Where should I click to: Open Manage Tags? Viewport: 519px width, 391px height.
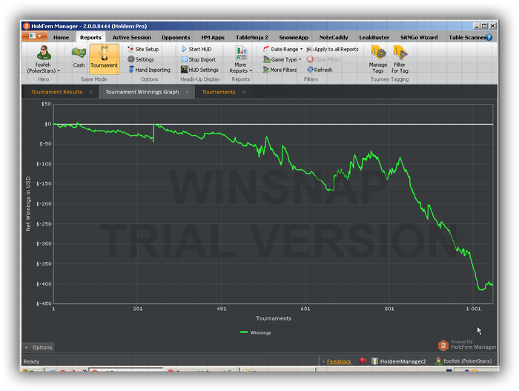point(378,59)
